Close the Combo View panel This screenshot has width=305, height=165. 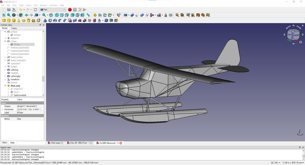point(43,25)
